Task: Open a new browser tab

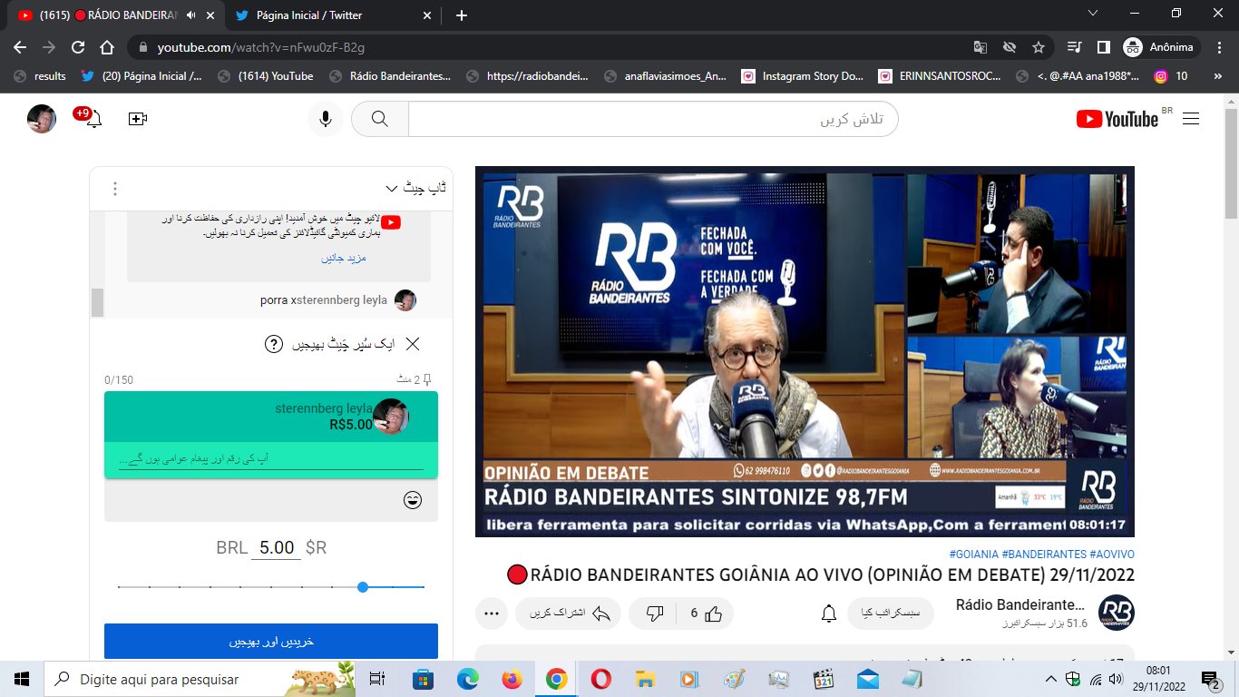Action: pos(462,15)
